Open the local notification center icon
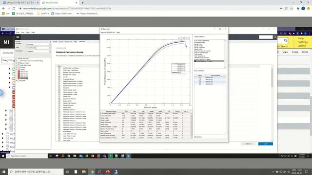The width and height of the screenshot is (312, 175). (x=307, y=172)
